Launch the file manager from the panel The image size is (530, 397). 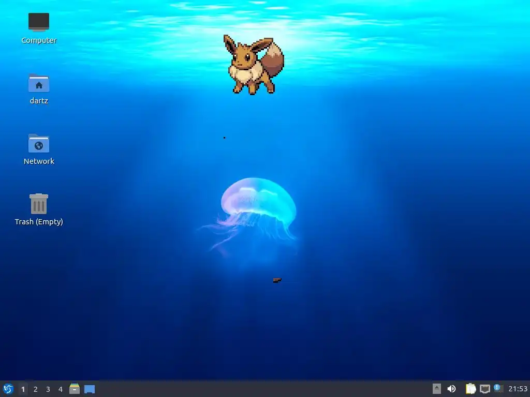(75, 389)
